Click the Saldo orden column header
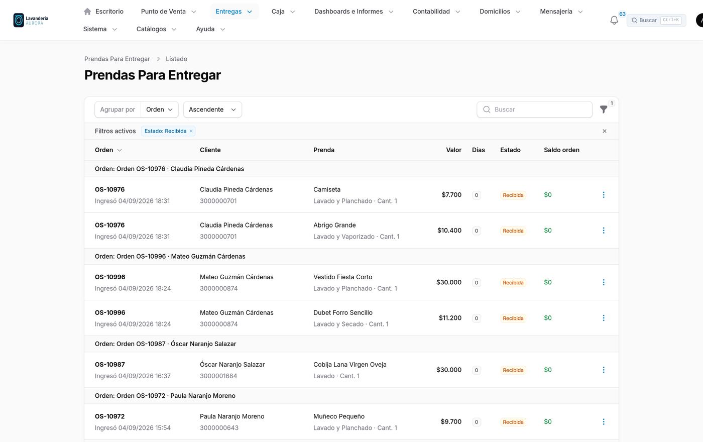The height and width of the screenshot is (442, 703). click(561, 150)
